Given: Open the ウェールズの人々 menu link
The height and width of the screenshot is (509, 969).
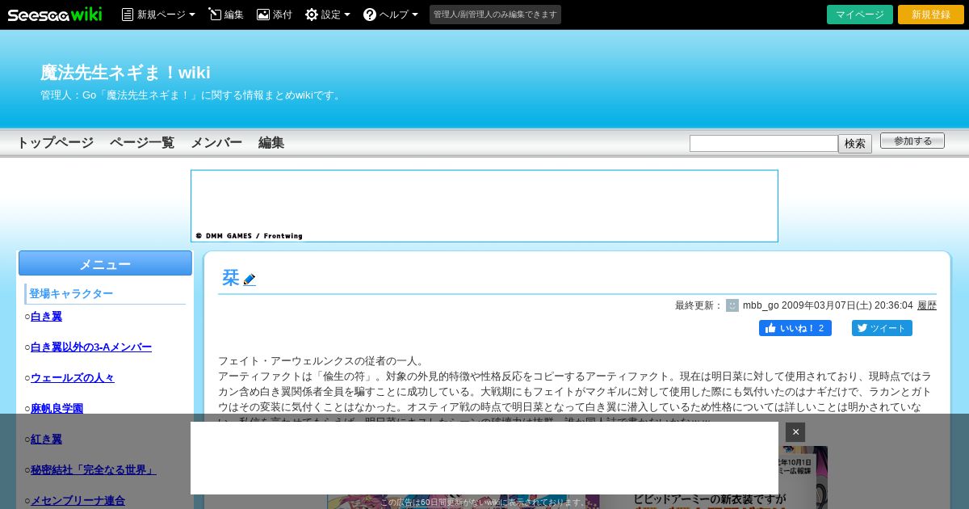Looking at the screenshot, I should [x=73, y=378].
